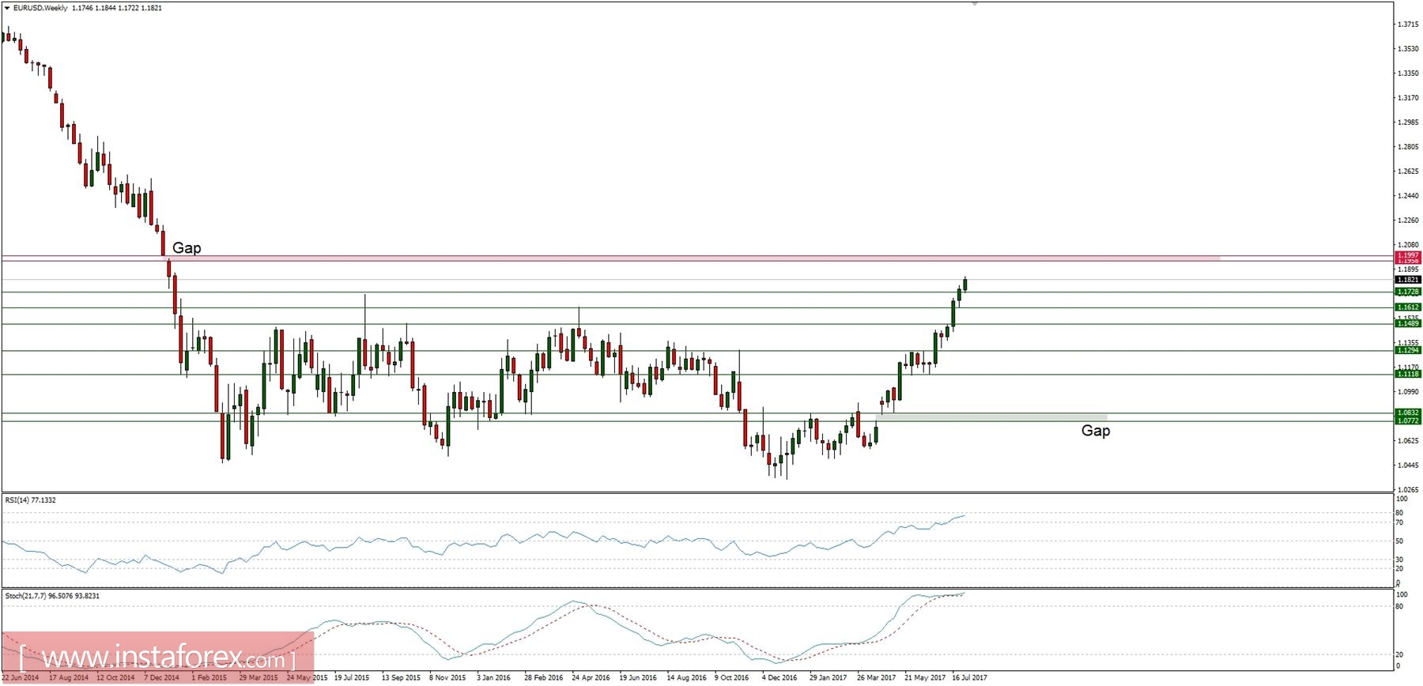Viewport: 1423px width, 686px height.
Task: Select the EURUSD,Weekly chart title text
Action: click(x=39, y=8)
